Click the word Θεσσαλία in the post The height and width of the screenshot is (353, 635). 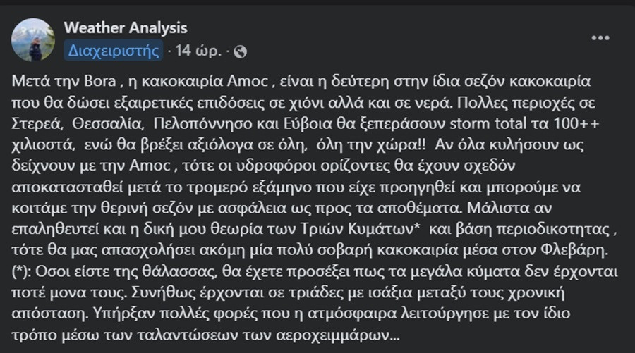coord(108,124)
